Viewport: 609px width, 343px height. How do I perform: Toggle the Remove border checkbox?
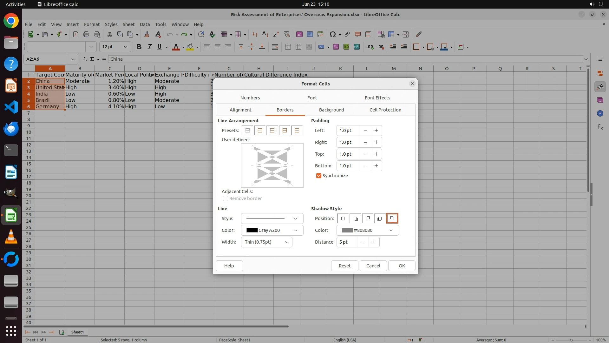(x=226, y=198)
